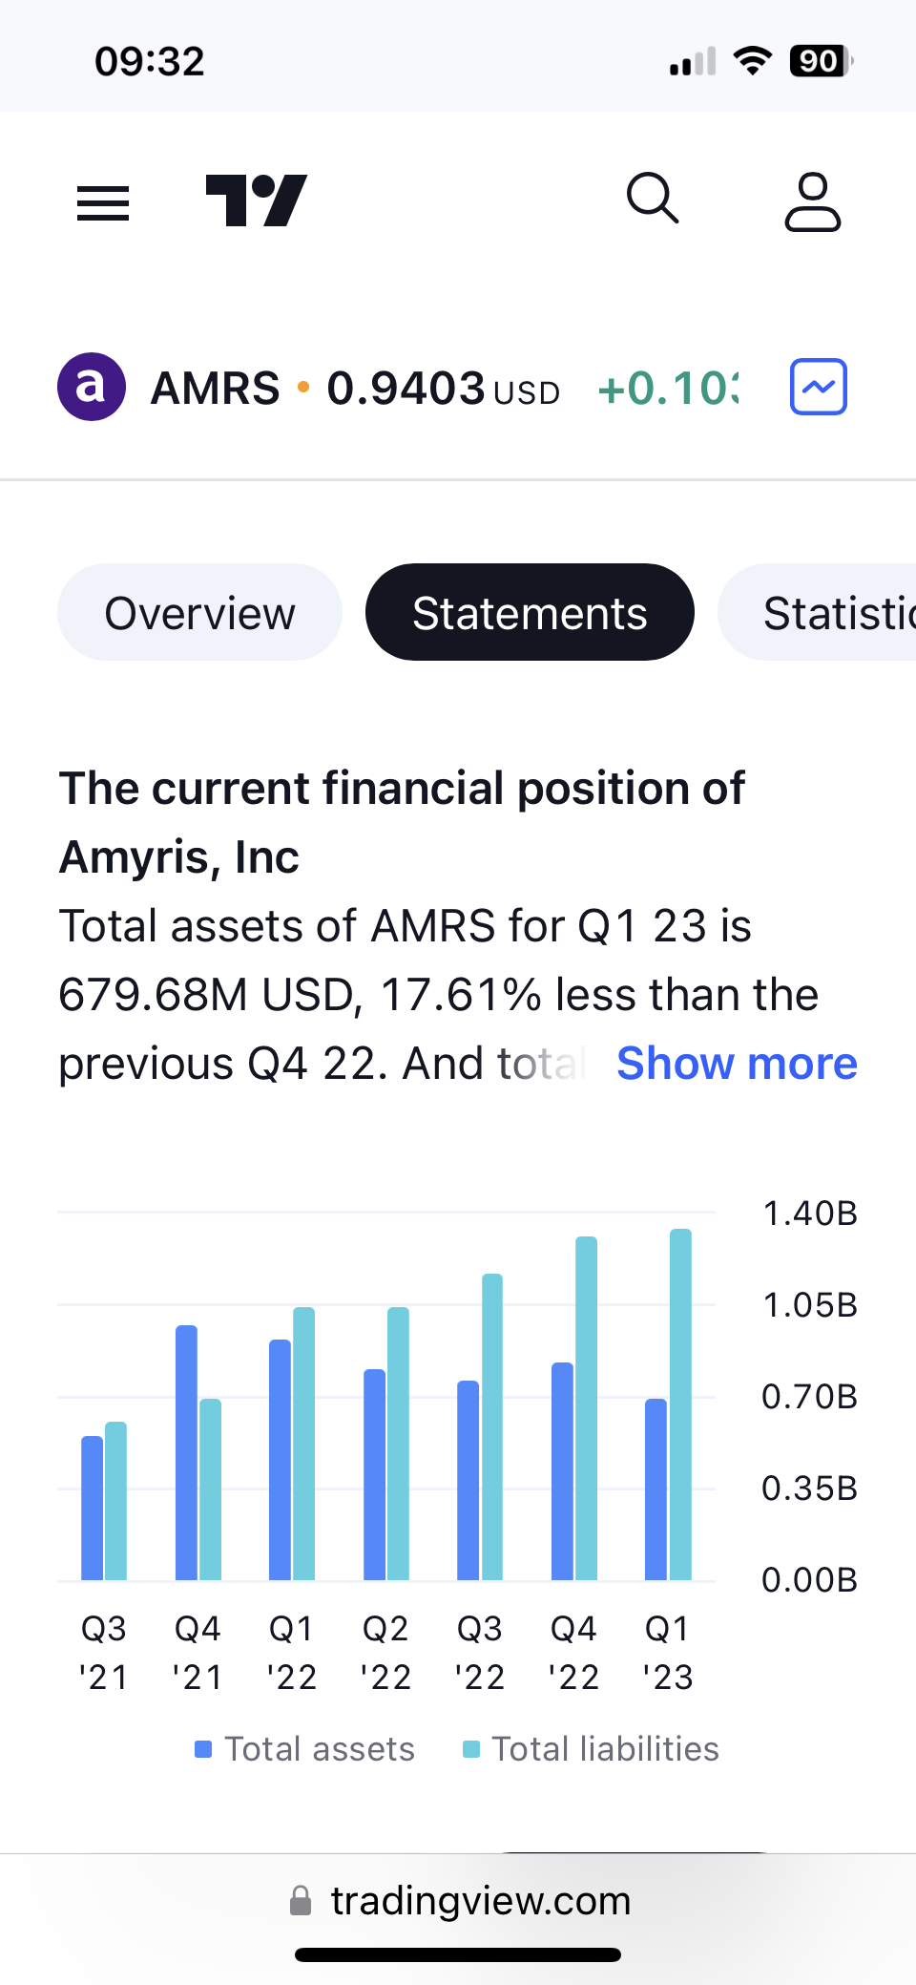Expand description with Show more
This screenshot has height=1985, width=916.
pos(737,1063)
